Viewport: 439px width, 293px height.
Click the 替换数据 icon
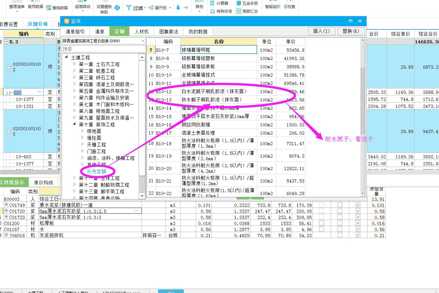pyautogui.click(x=49, y=8)
